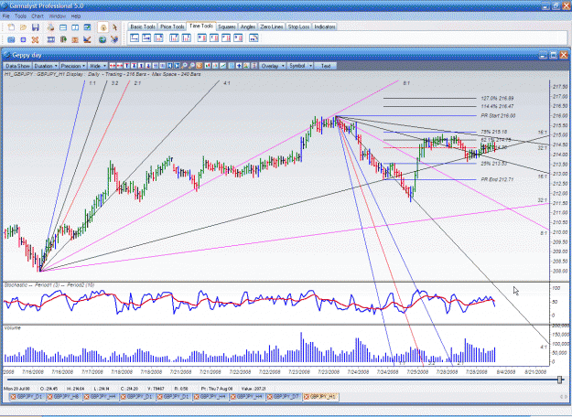Click the orange grid icon after zoom icons
The width and height of the screenshot is (572, 417).
pyautogui.click(x=200, y=66)
